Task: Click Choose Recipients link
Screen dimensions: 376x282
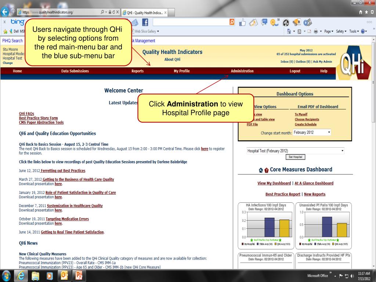Action: (307, 119)
